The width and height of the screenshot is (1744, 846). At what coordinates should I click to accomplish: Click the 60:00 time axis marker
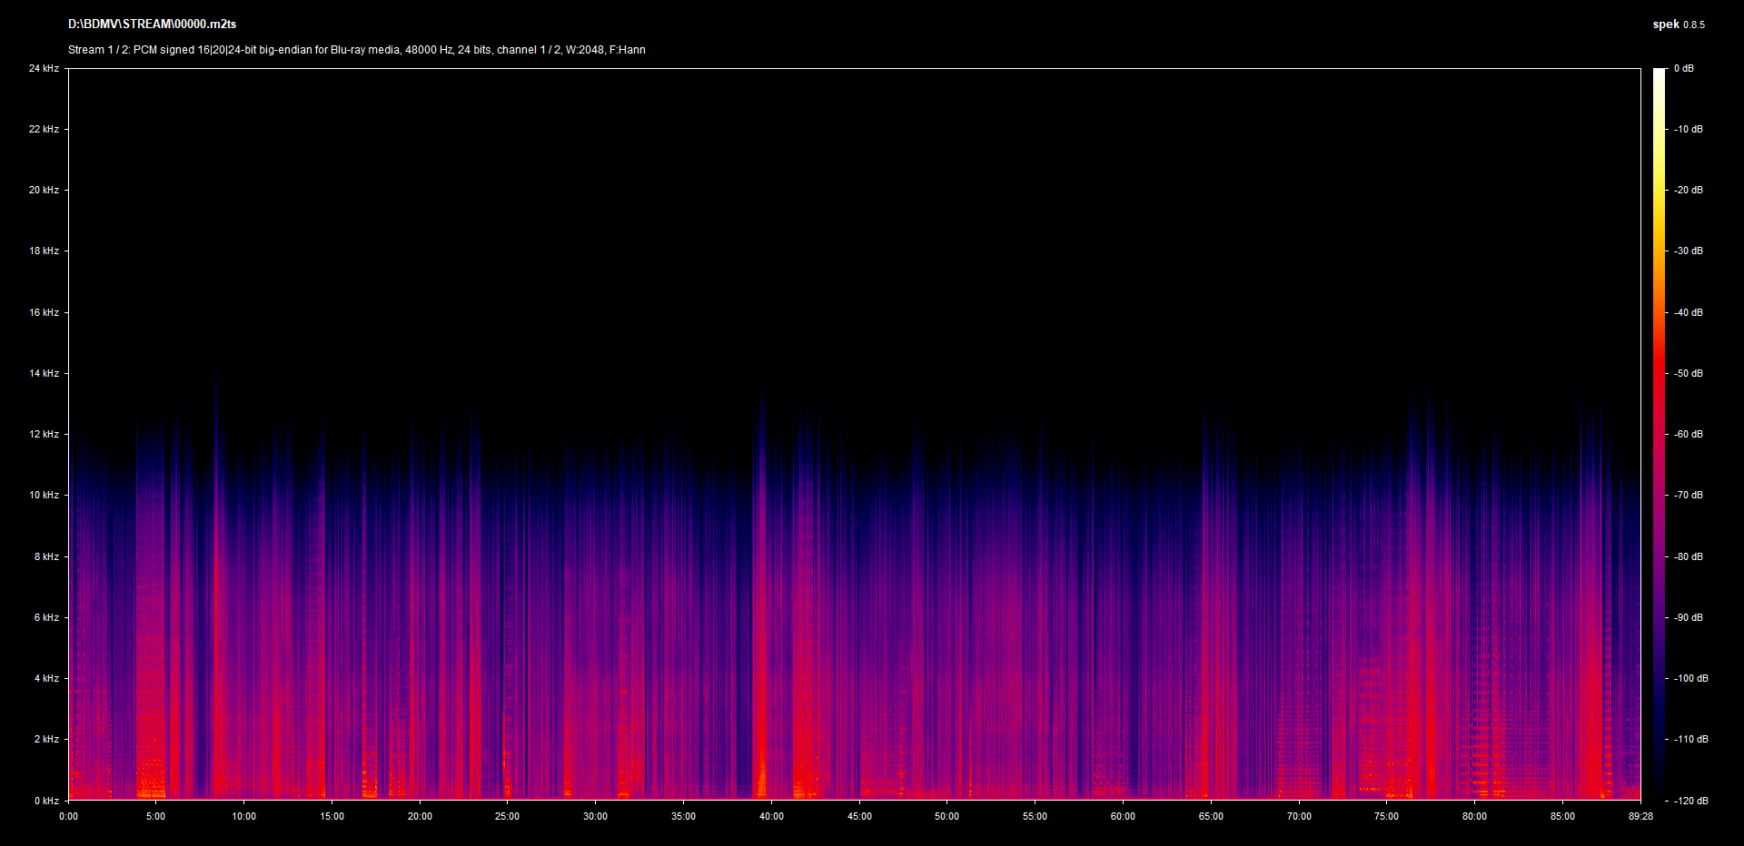1123,816
